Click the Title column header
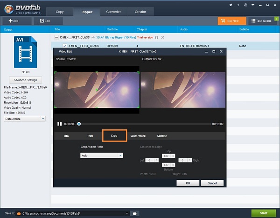 (x=57, y=29)
